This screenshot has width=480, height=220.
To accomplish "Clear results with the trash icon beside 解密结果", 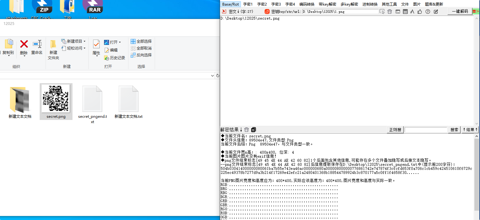I will click(x=247, y=130).
